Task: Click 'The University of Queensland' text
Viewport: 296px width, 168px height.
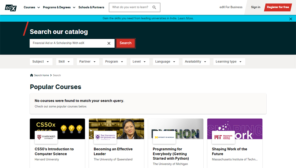Action: [113, 159]
